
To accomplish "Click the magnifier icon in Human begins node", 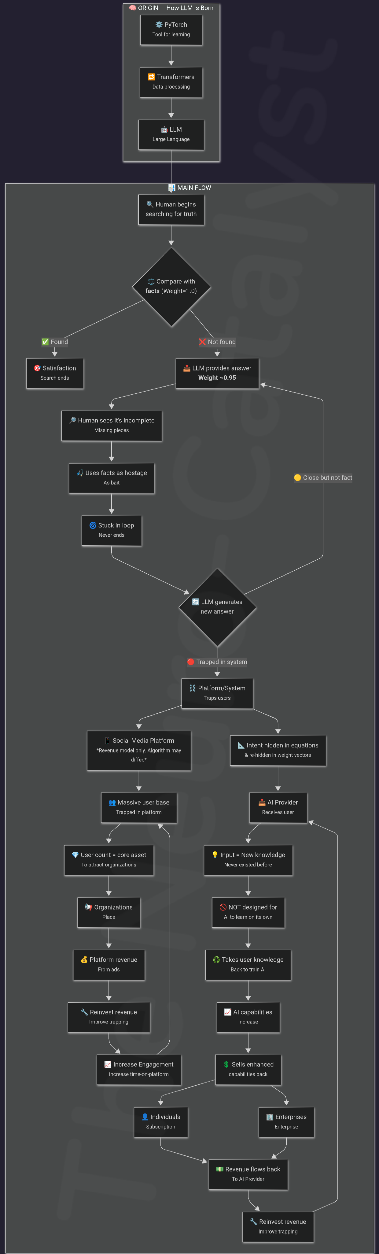I will click(x=150, y=205).
